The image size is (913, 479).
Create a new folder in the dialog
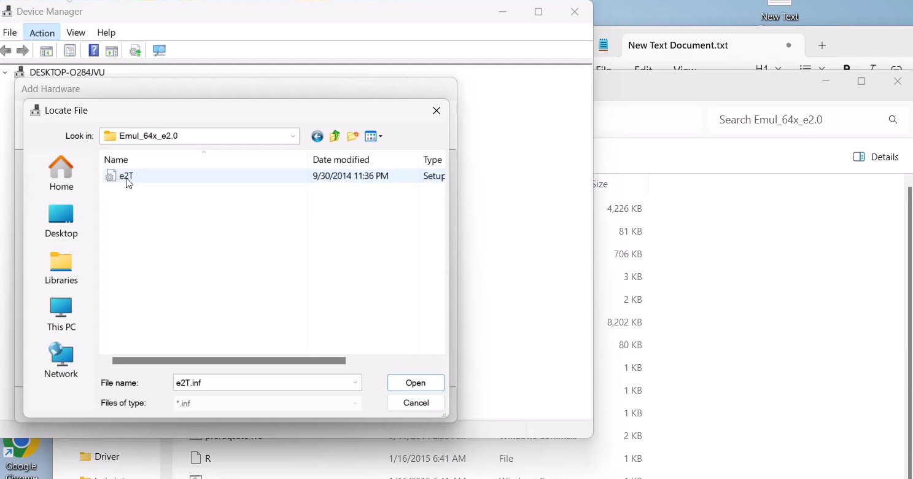352,136
